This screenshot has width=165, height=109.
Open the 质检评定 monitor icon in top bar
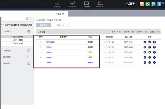click(x=72, y=3)
